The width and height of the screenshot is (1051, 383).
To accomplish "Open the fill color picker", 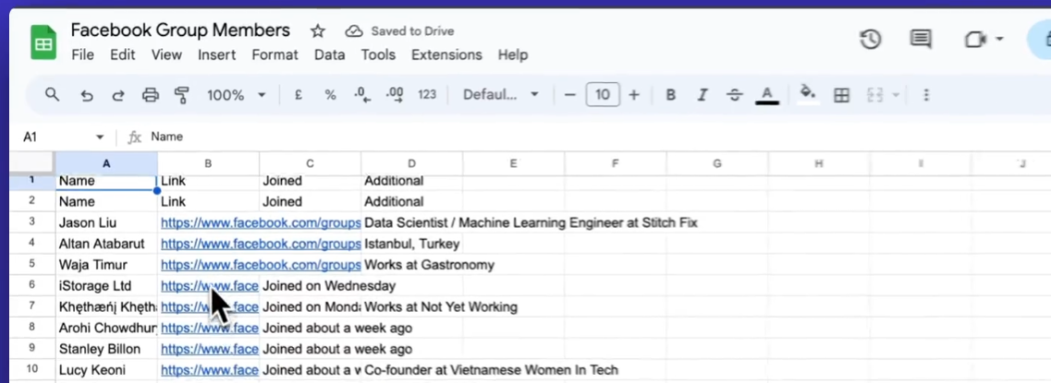I will [x=809, y=94].
